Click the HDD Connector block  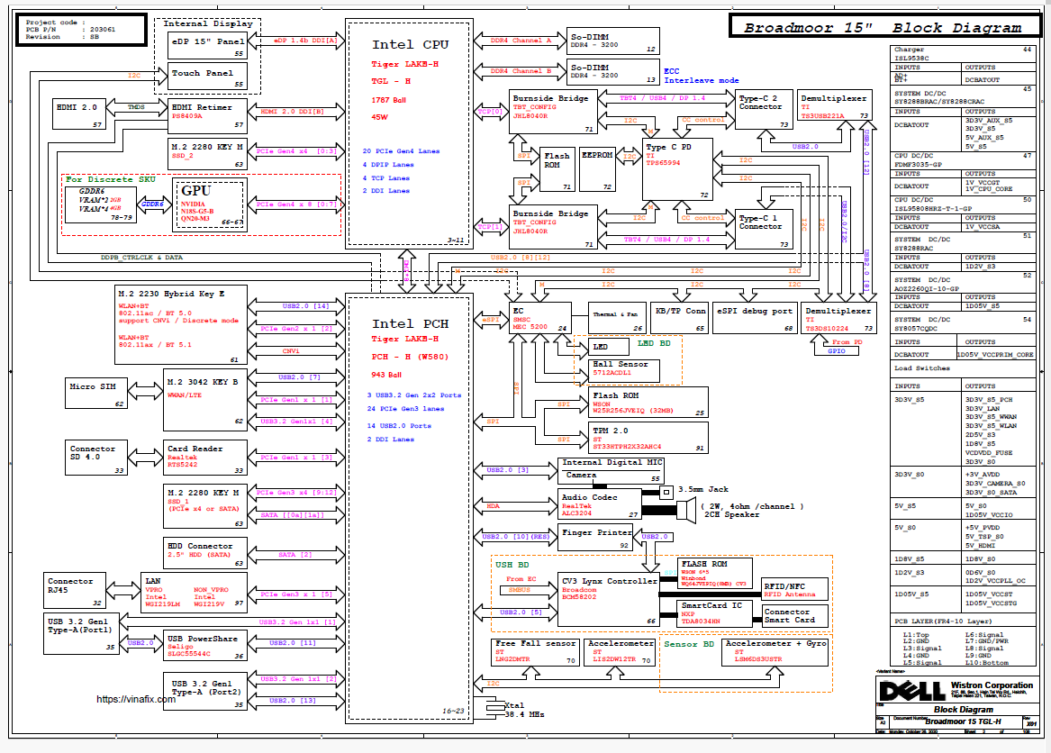click(x=205, y=553)
